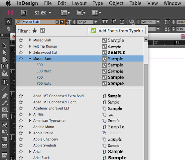
Task: Expand the Museo Slab font family
Action: point(30,40)
